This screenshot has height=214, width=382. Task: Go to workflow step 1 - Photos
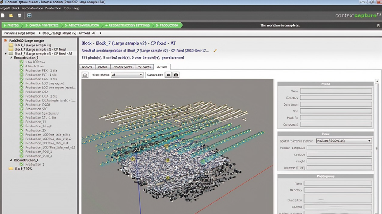pos(11,25)
